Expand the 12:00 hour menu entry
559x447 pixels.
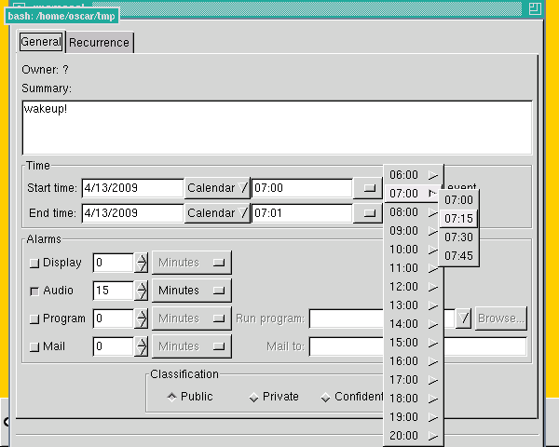coord(413,287)
